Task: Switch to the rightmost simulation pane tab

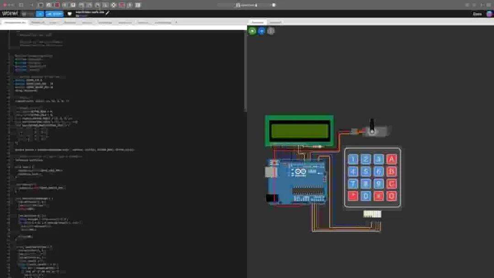Action: 276,22
